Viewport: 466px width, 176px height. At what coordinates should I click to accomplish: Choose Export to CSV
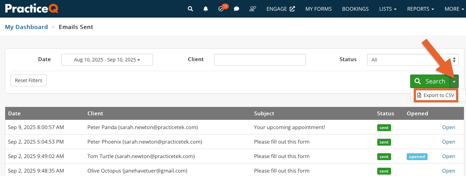[436, 95]
